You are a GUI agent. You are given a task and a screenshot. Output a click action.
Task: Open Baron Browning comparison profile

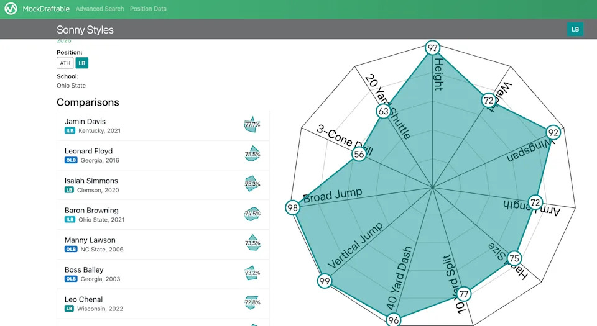[91, 211]
